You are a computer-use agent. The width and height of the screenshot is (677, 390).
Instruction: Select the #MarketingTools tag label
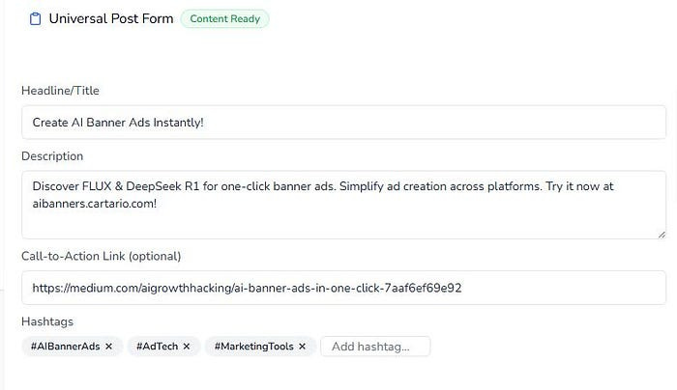click(x=254, y=346)
